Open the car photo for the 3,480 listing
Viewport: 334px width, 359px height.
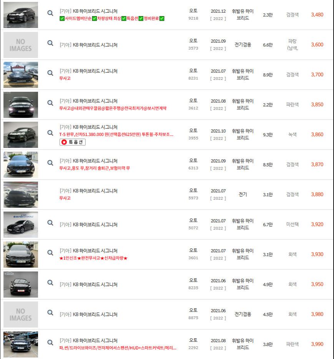pyautogui.click(x=21, y=15)
